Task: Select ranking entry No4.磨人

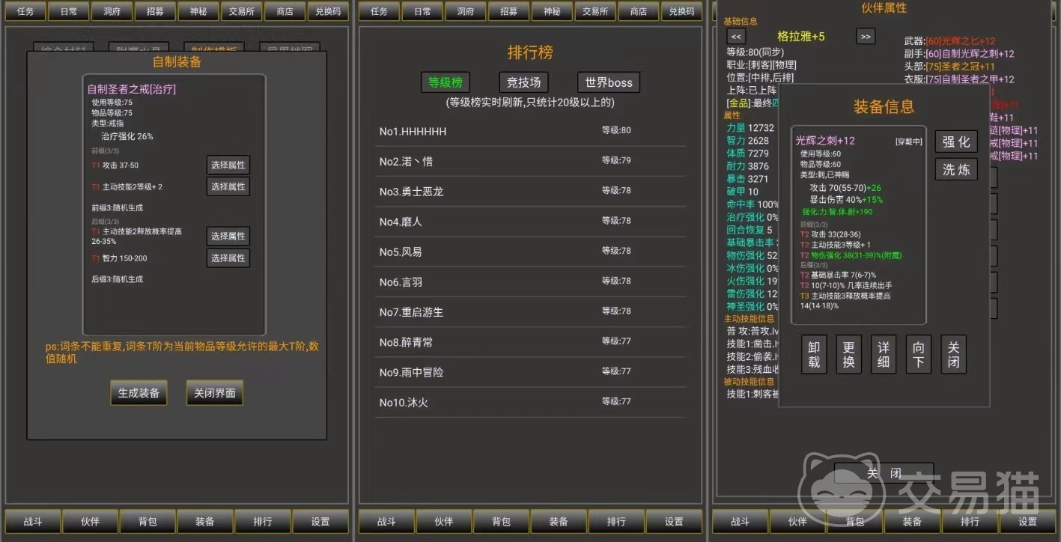Action: pos(531,222)
